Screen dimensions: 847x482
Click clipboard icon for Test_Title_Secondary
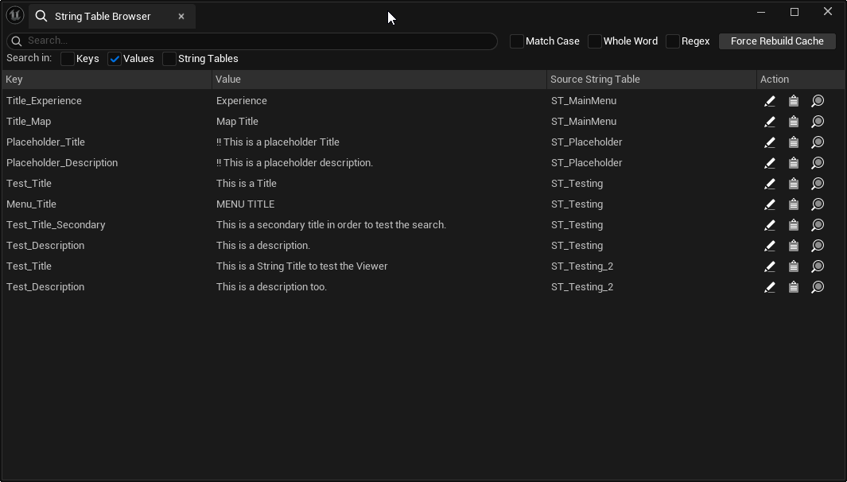(794, 225)
